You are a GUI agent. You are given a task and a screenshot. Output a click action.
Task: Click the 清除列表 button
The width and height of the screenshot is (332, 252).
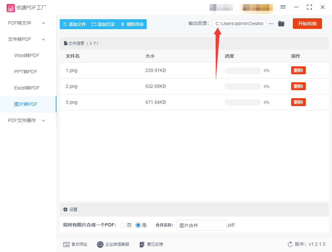(132, 24)
